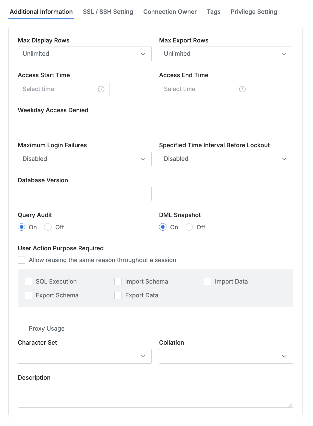Open the Connection Owner tab
The width and height of the screenshot is (313, 426).
coord(170,12)
